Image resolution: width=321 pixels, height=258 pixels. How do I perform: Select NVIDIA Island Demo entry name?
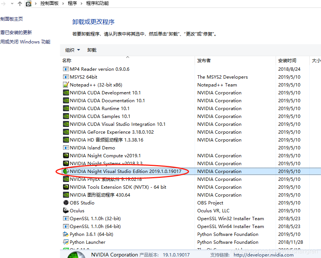point(92,148)
